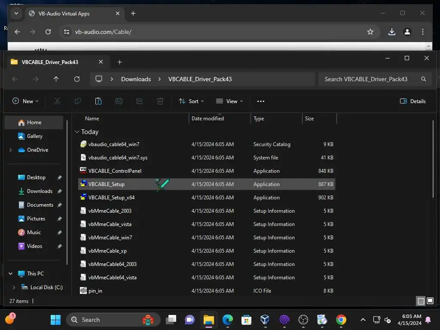Open the View dropdown
This screenshot has width=440, height=330.
(x=229, y=101)
